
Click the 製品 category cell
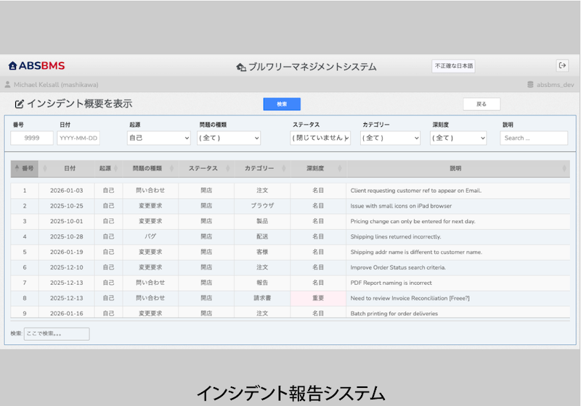pyautogui.click(x=262, y=221)
